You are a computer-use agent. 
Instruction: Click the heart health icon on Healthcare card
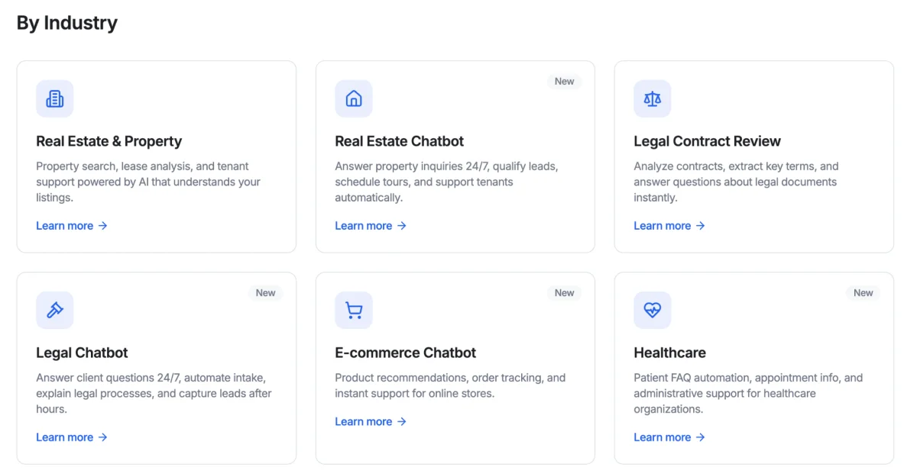tap(652, 310)
